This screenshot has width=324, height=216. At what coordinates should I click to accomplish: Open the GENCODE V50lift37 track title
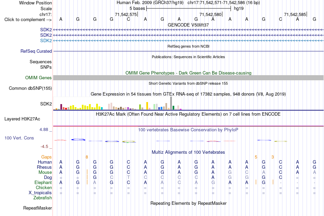(188, 25)
